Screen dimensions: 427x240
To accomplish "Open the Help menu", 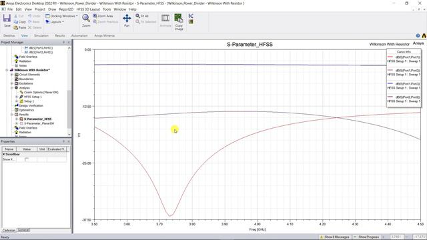I will pos(133,9).
